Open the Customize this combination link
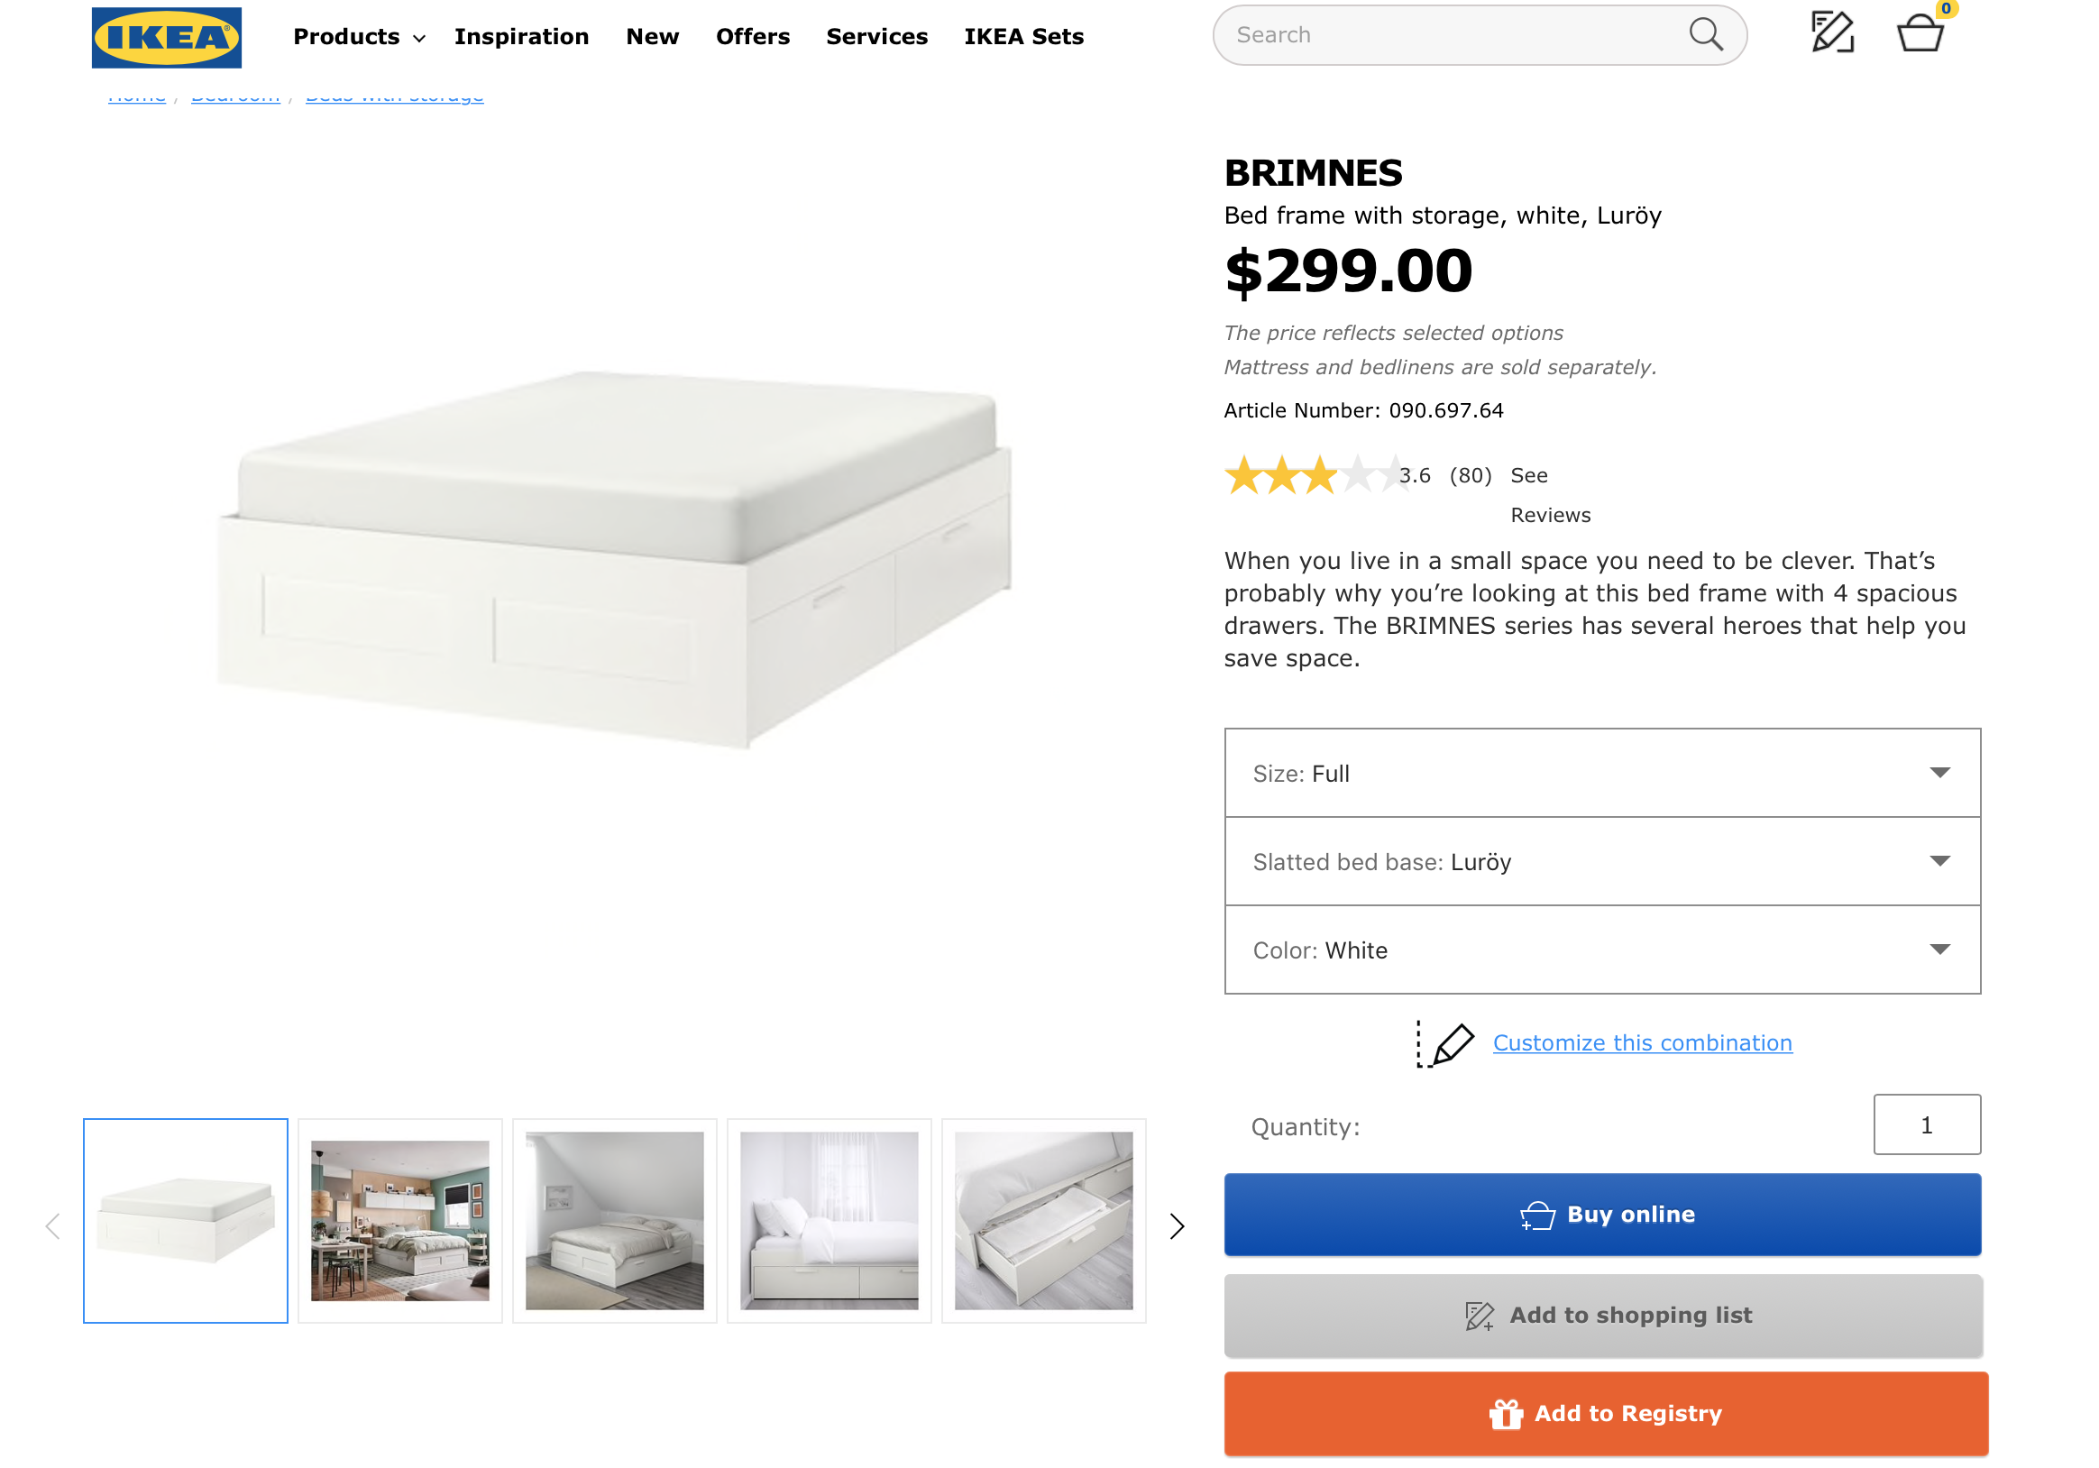 tap(1642, 1043)
